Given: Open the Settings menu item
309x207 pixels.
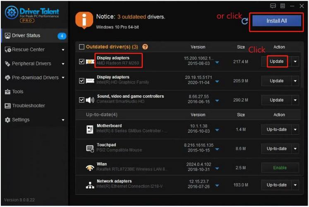Looking at the screenshot, I should point(35,120).
